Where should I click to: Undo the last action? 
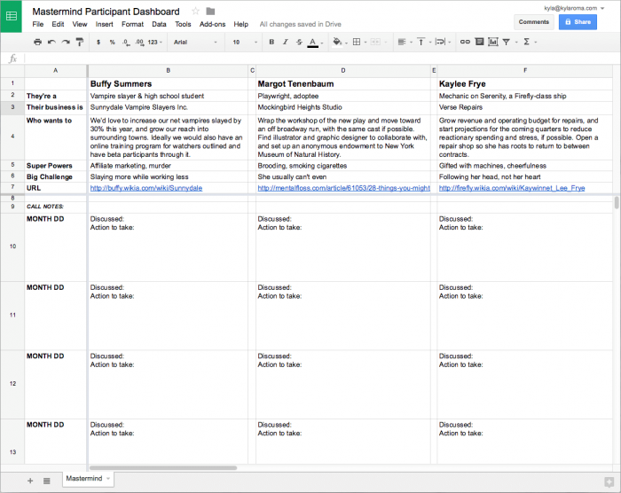pos(51,42)
